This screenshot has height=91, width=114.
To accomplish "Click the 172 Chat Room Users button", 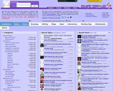I will point(94,1).
